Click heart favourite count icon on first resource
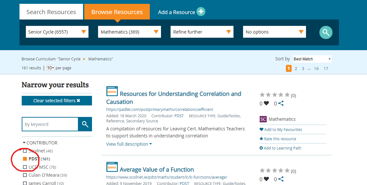This screenshot has width=367, height=185. [x=266, y=103]
